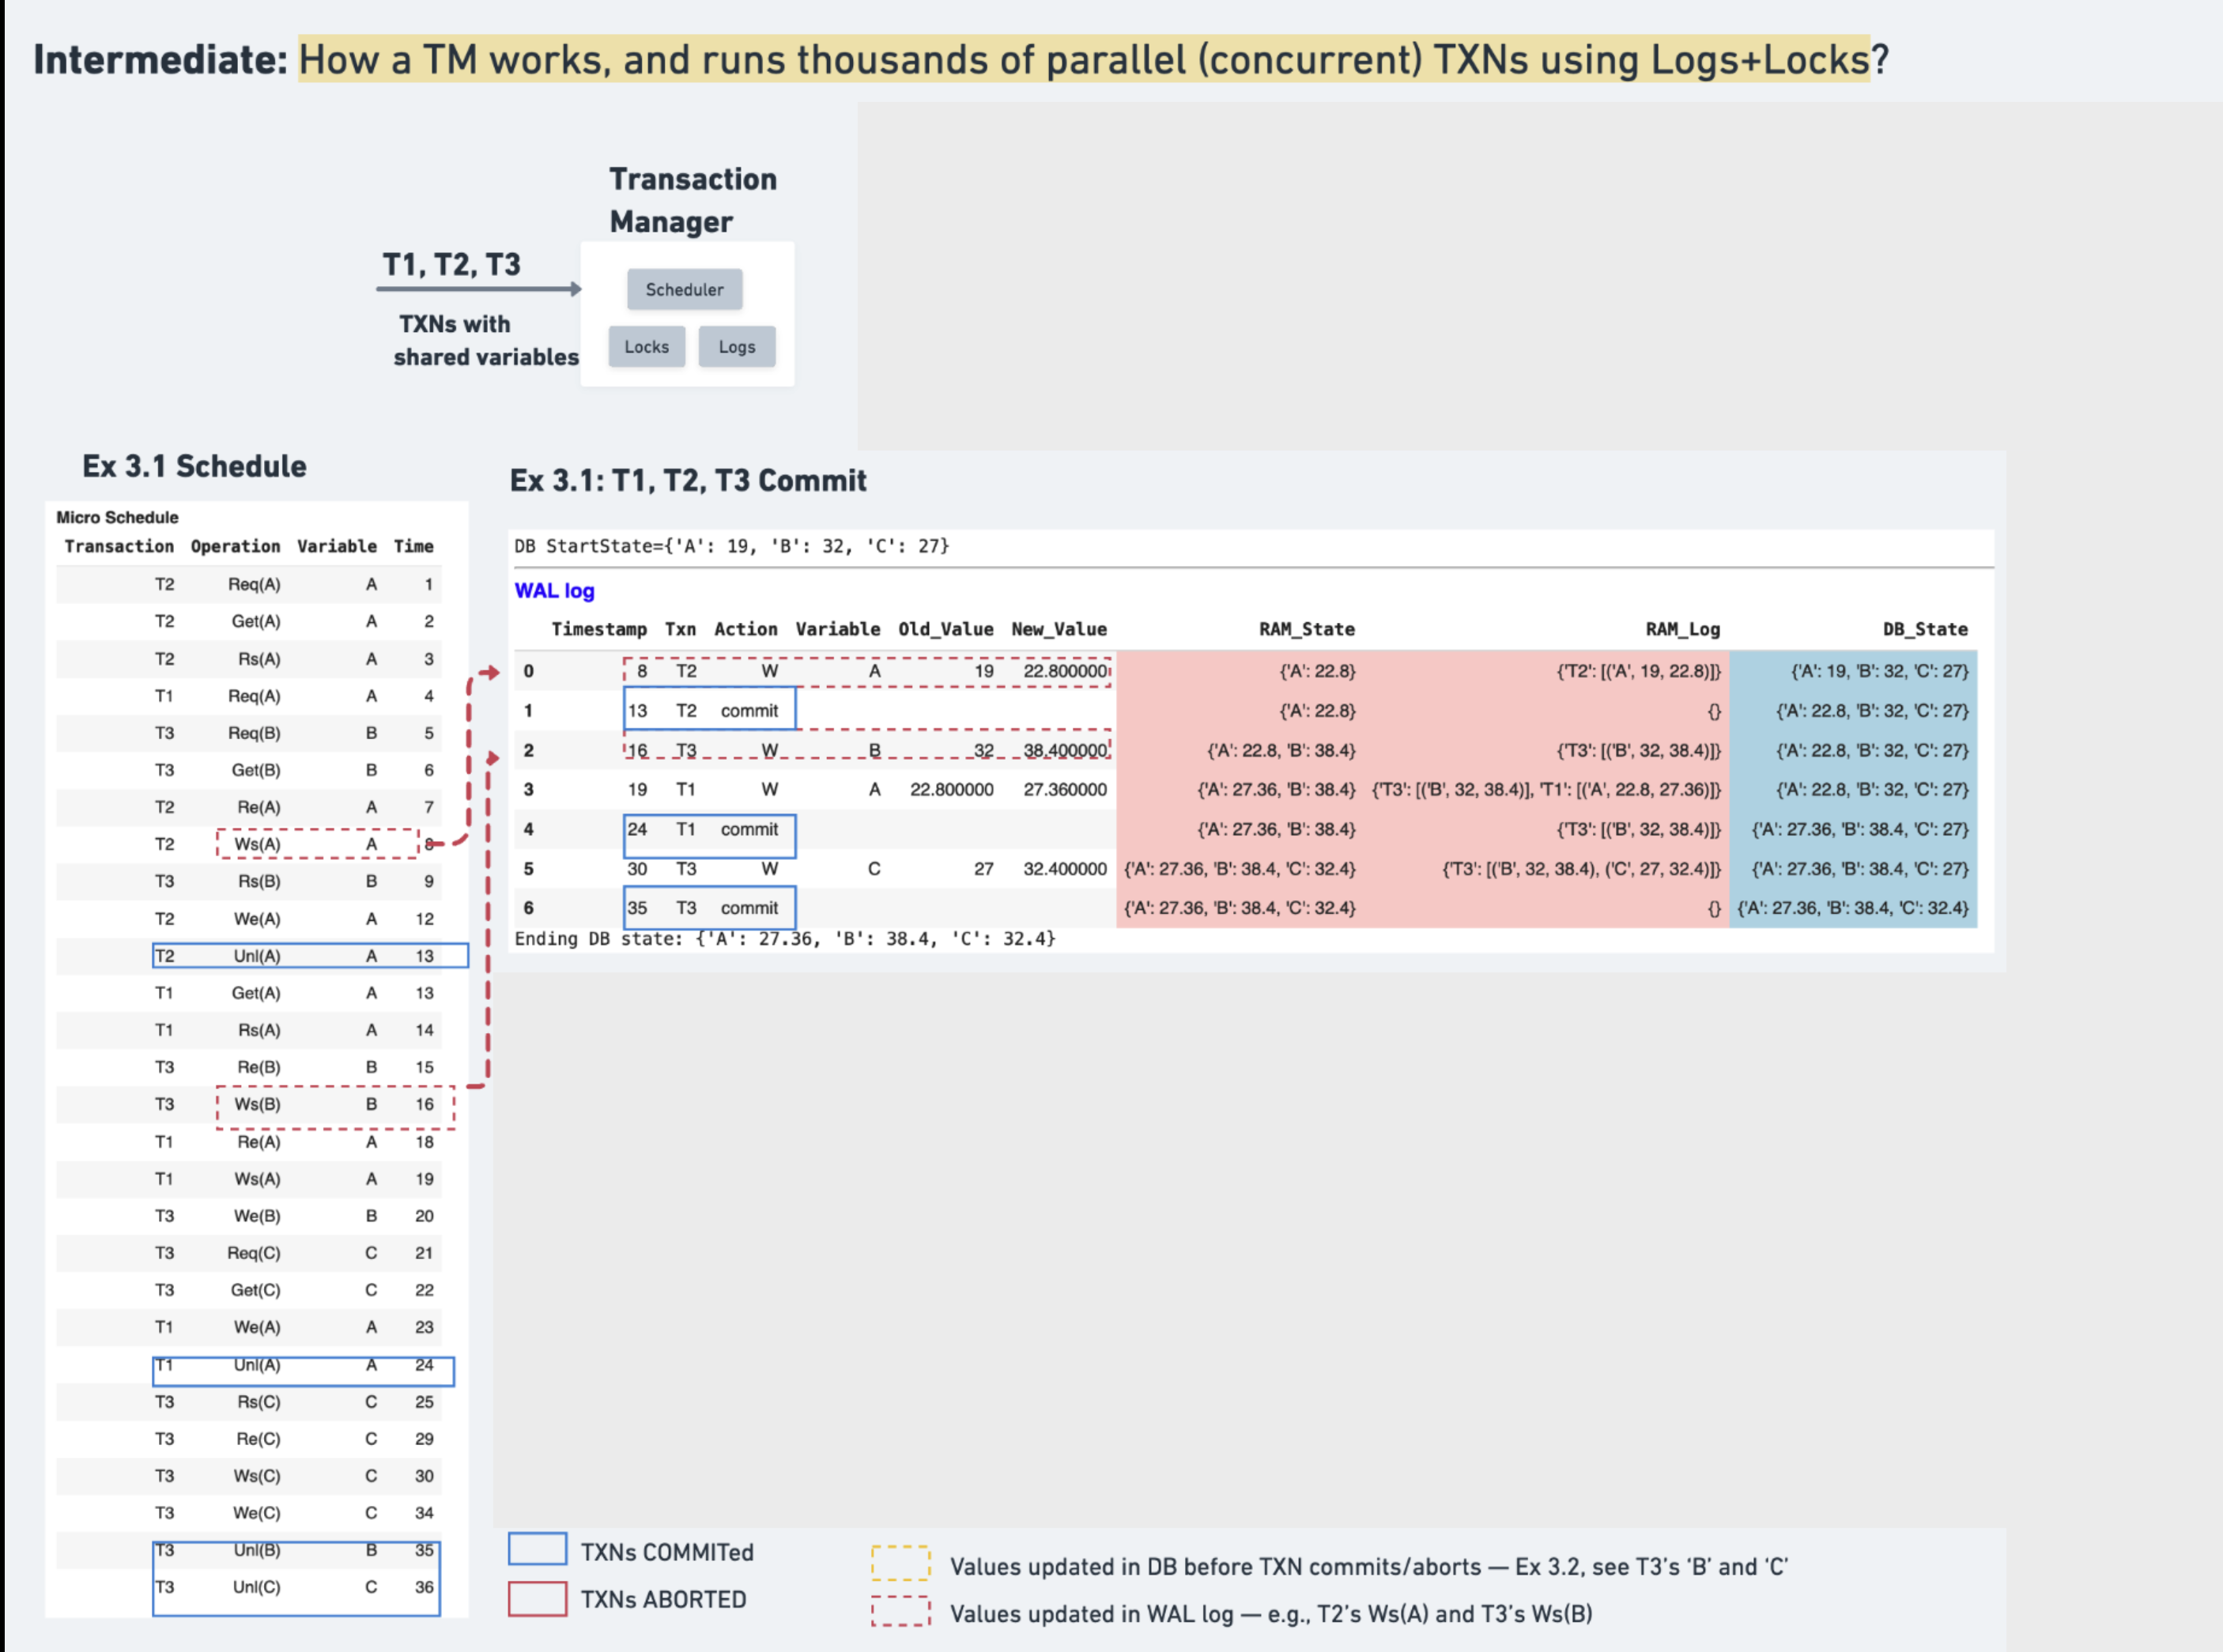Click the Scheduler button

684,289
